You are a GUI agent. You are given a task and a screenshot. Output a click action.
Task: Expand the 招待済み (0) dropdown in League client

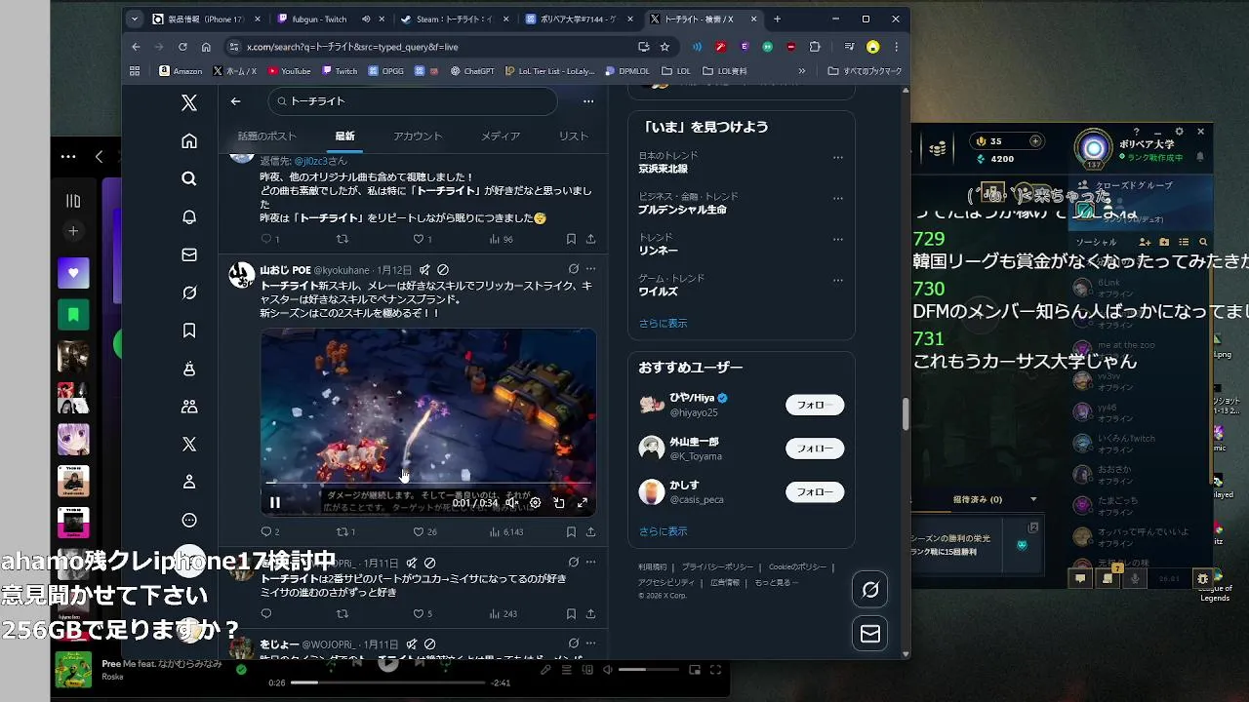pyautogui.click(x=1033, y=499)
